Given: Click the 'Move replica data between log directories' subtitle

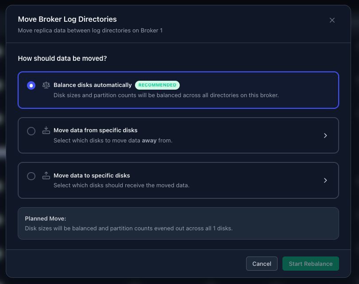Looking at the screenshot, I should pos(90,31).
